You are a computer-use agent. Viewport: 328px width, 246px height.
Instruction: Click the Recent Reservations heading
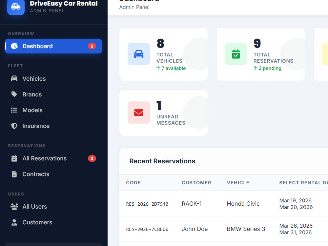pos(162,161)
